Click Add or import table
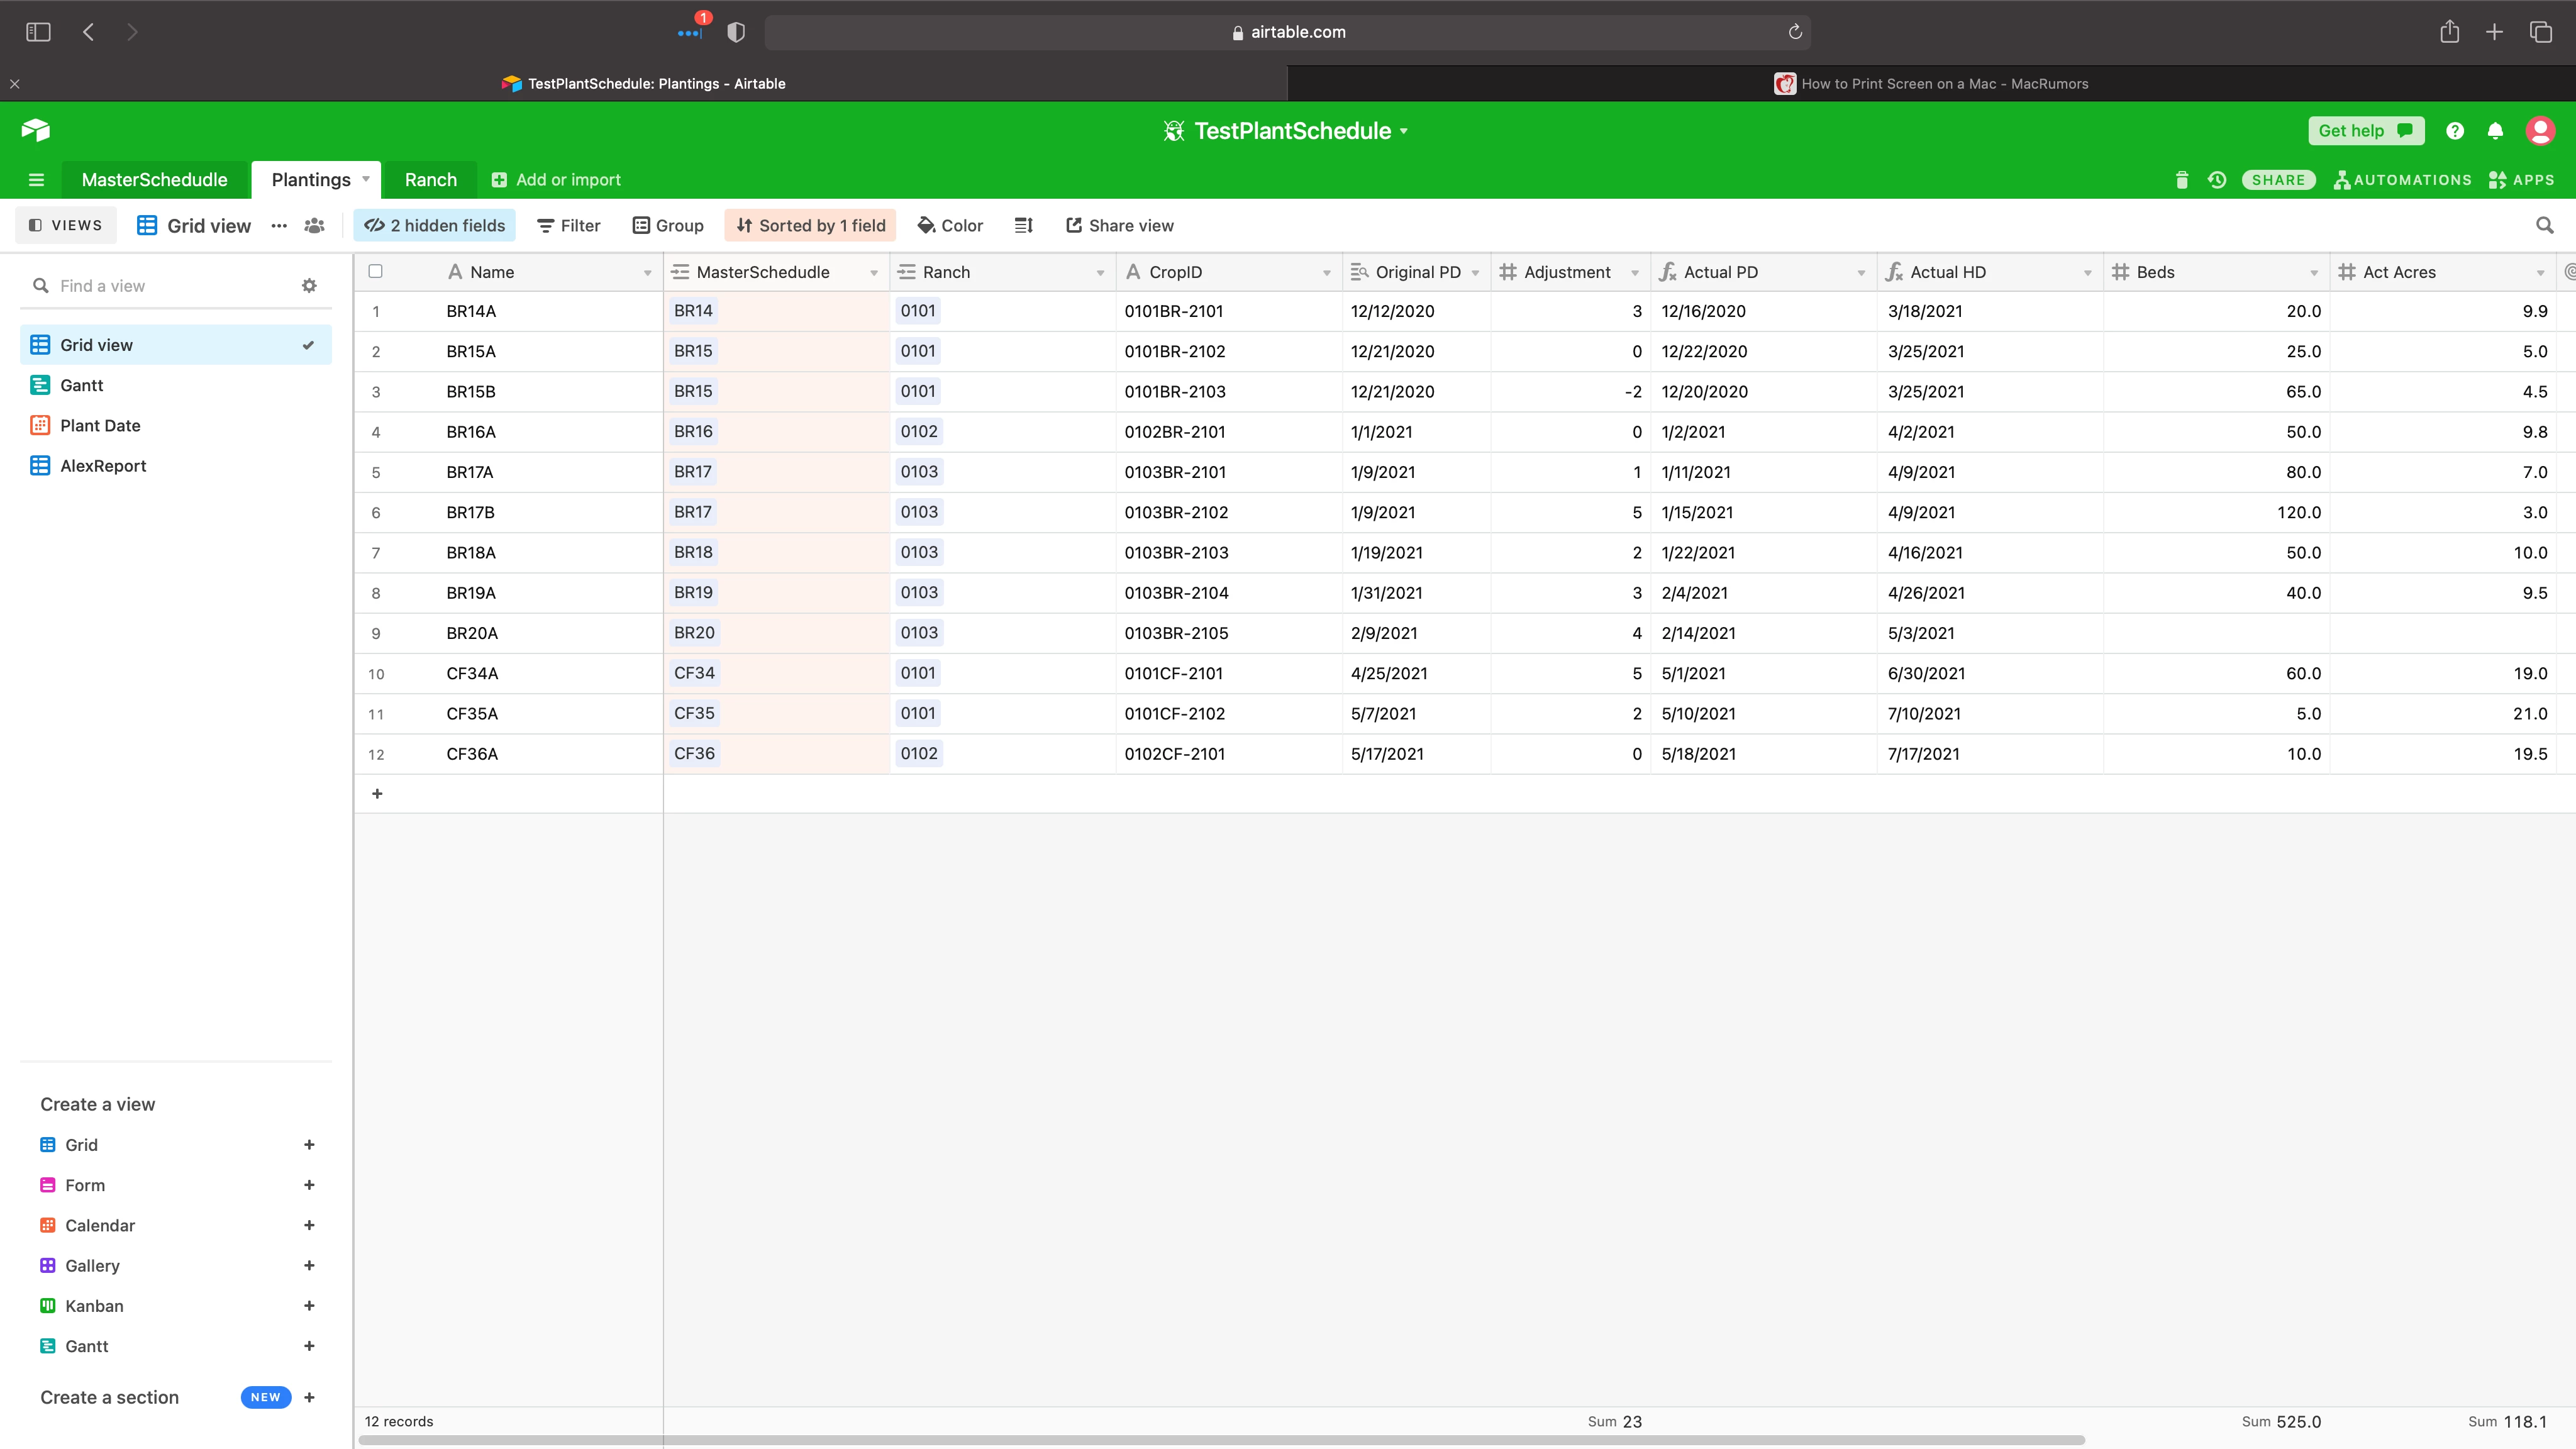The width and height of the screenshot is (2576, 1449). click(x=556, y=180)
